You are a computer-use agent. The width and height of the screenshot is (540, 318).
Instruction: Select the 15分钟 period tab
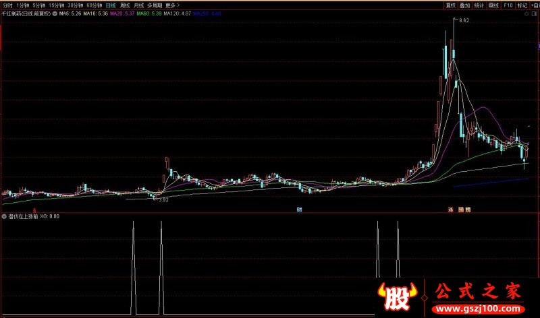click(x=57, y=5)
